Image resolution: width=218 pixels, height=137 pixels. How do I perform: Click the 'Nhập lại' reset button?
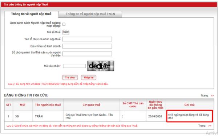89,78
